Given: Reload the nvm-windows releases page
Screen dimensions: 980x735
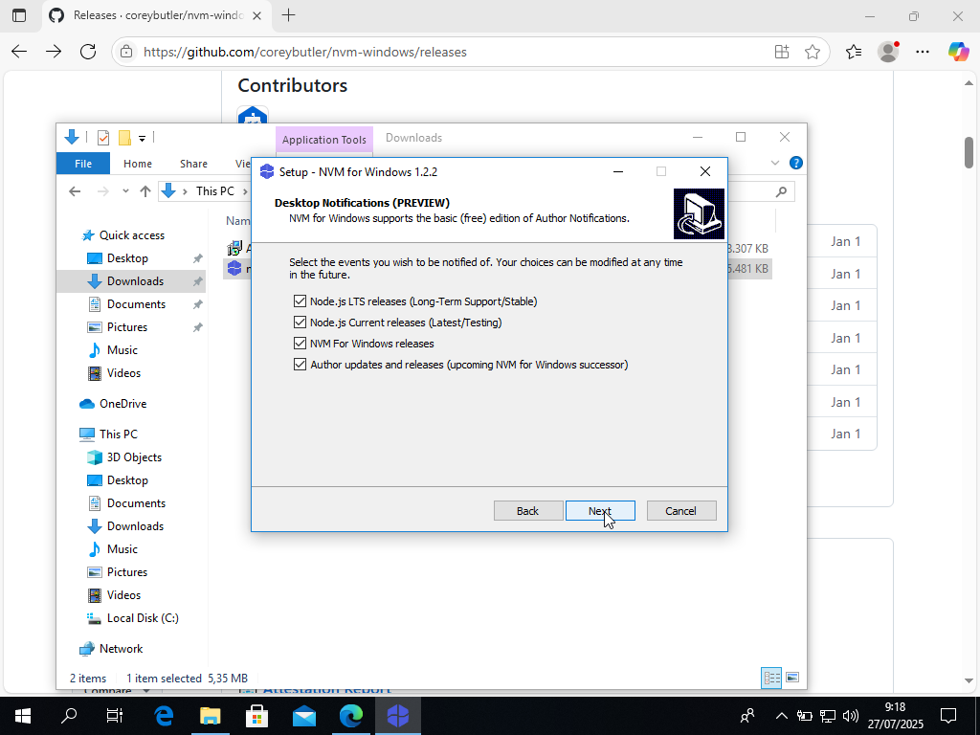Looking at the screenshot, I should point(88,52).
